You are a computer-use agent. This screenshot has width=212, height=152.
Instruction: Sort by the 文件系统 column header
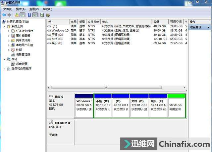(93, 22)
